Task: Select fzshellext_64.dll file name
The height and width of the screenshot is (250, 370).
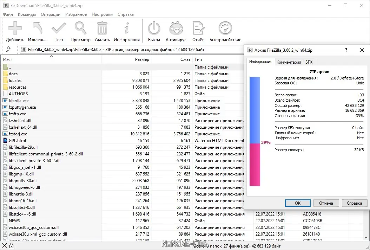Action: pos(23,127)
